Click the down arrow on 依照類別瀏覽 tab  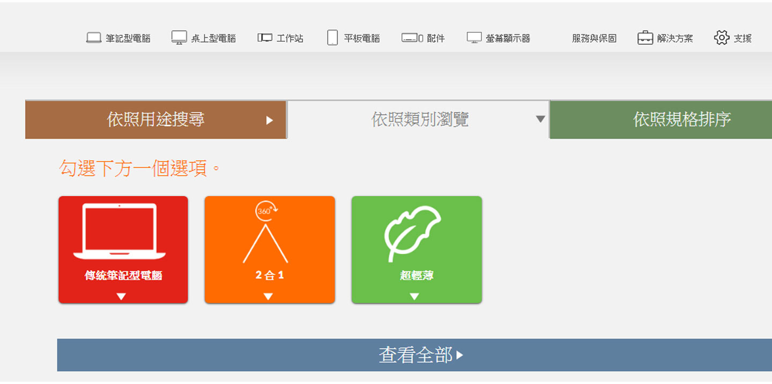pyautogui.click(x=540, y=119)
